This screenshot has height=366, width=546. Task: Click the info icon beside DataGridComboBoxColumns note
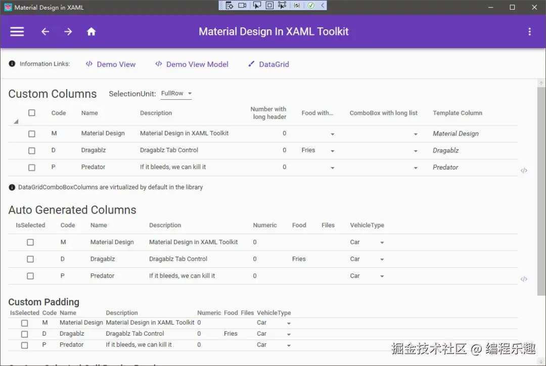[12, 187]
